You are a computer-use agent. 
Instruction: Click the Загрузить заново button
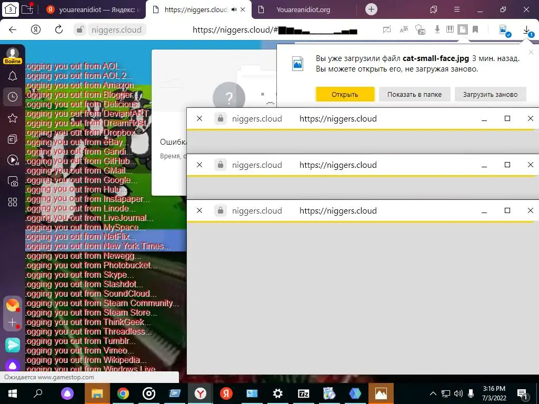[x=490, y=94]
